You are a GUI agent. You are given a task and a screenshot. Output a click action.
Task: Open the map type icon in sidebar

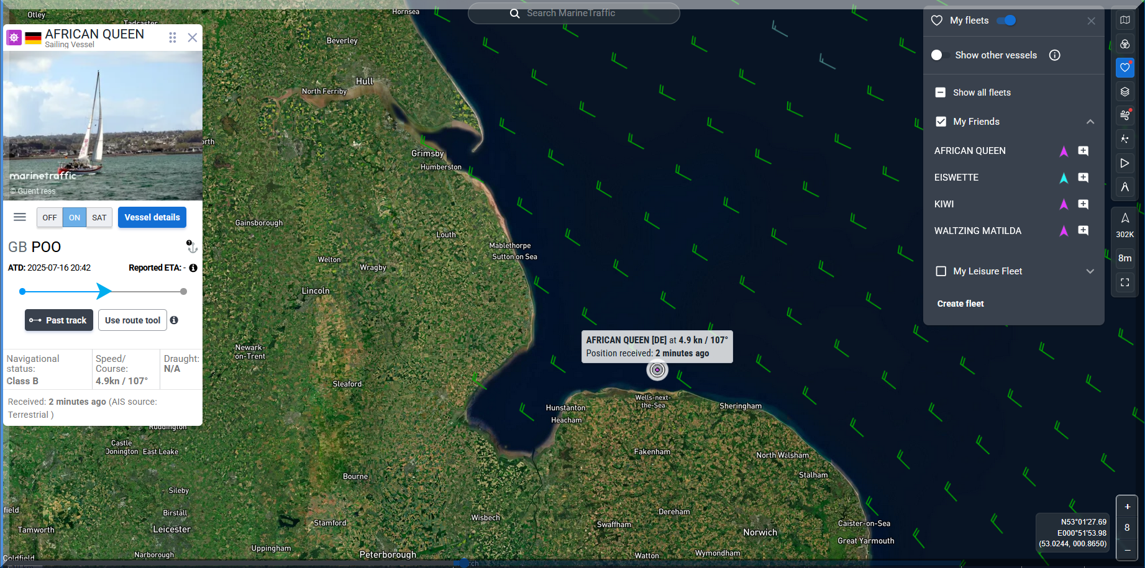pyautogui.click(x=1124, y=20)
